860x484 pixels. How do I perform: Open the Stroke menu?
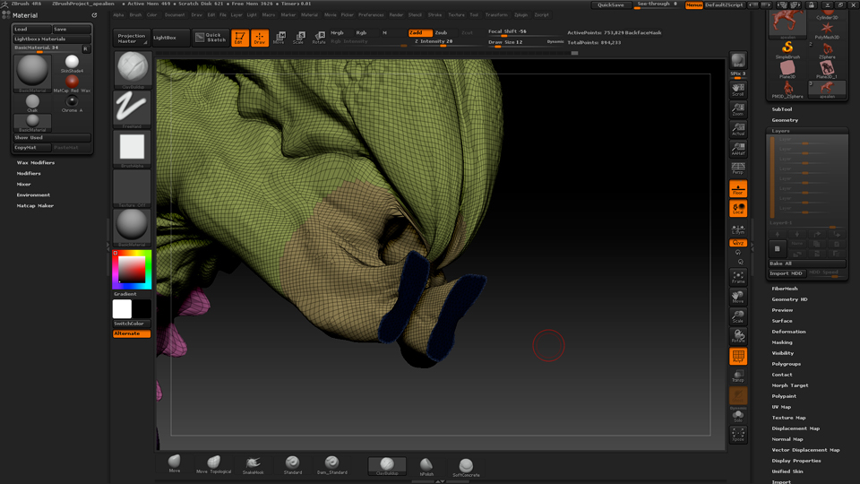coord(434,15)
